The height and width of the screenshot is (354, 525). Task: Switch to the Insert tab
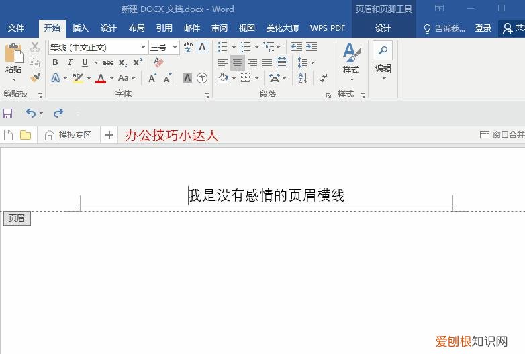click(81, 28)
